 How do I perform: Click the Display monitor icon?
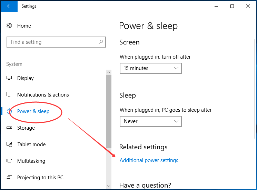coord(9,78)
